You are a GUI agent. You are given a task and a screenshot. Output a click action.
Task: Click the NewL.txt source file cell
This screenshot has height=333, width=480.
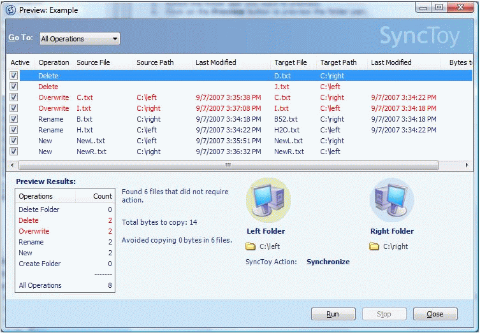(91, 141)
